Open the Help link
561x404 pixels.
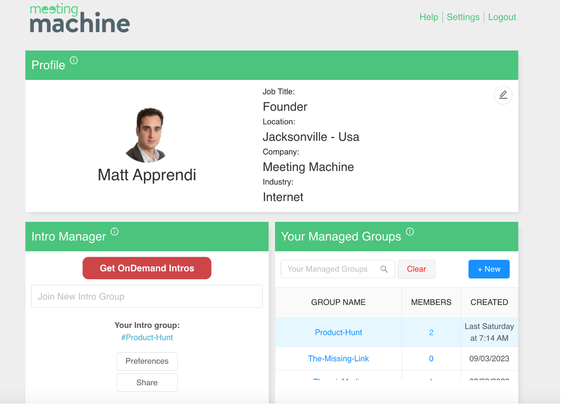pyautogui.click(x=429, y=17)
